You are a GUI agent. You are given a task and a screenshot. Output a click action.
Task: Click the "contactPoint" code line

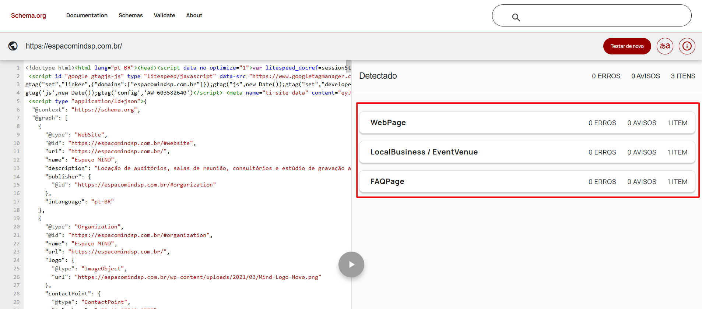[x=73, y=294]
